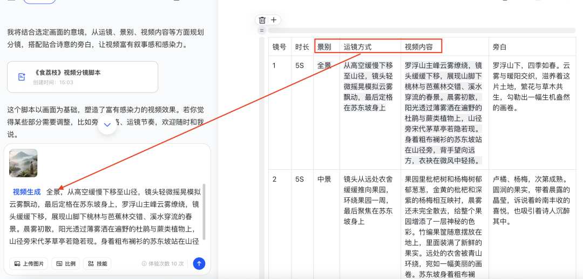
Task: Click the 创建时间：15:03 timestamp on the card
Action: (53, 82)
